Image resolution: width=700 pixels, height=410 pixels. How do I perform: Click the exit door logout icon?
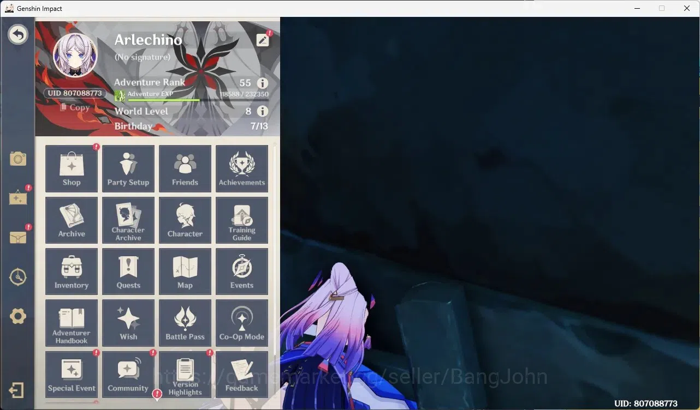tap(16, 390)
